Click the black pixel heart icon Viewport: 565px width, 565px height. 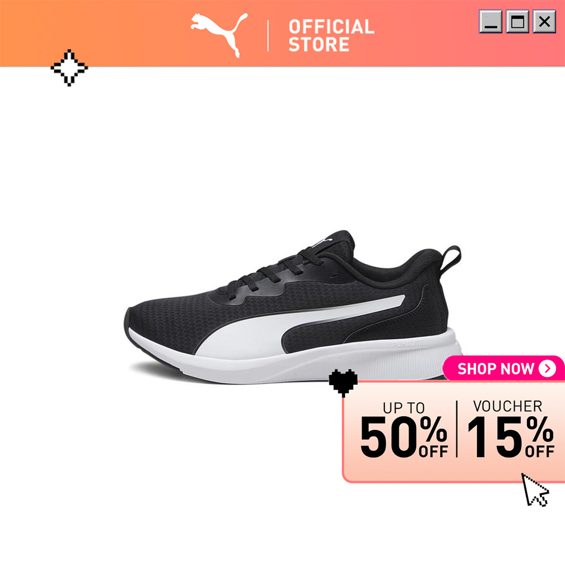pos(343,383)
